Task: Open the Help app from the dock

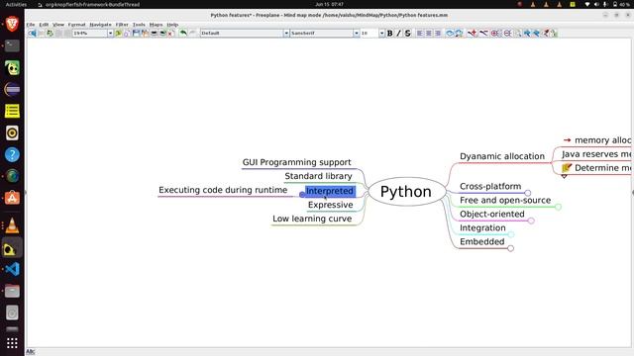Action: [x=12, y=154]
